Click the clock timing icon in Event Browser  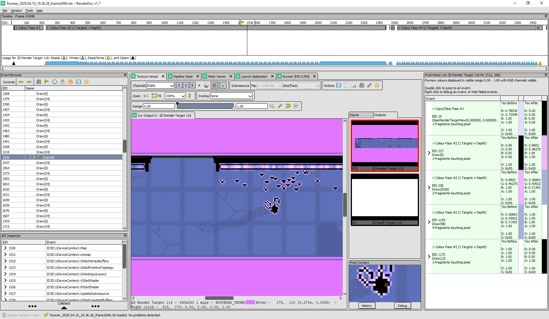(55, 82)
